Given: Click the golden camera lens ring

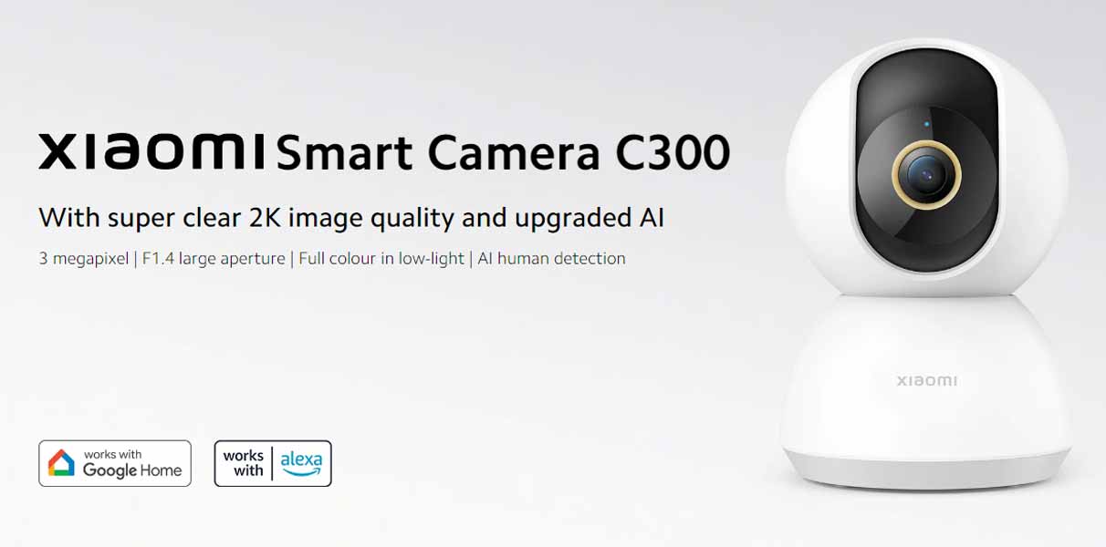Looking at the screenshot, I should (926, 174).
